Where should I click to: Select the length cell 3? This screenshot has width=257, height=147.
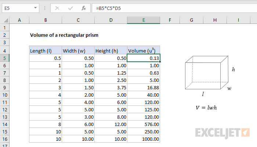click(x=46, y=87)
